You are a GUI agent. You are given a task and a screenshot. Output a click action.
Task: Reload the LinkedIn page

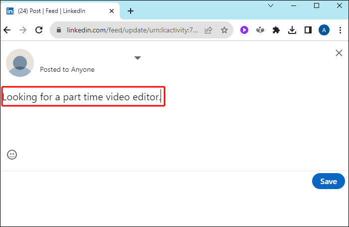(x=39, y=30)
